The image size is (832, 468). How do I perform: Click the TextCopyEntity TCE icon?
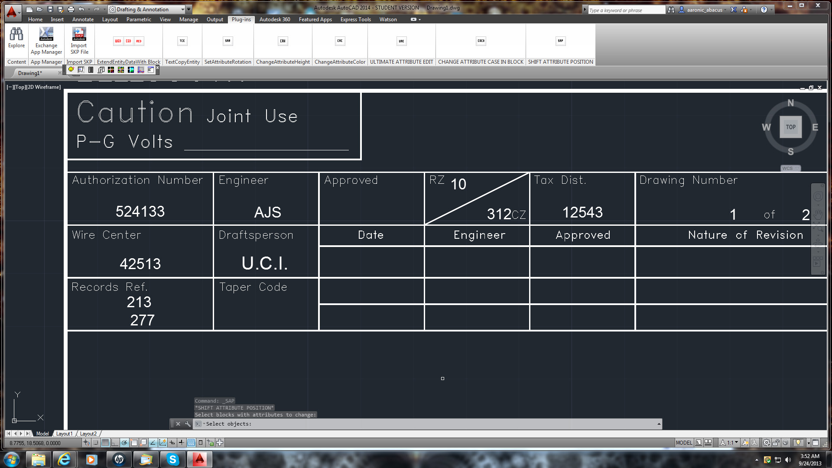182,41
